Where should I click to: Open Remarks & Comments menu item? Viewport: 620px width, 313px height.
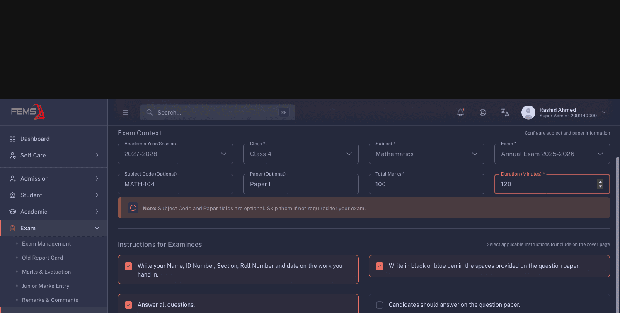click(x=50, y=300)
